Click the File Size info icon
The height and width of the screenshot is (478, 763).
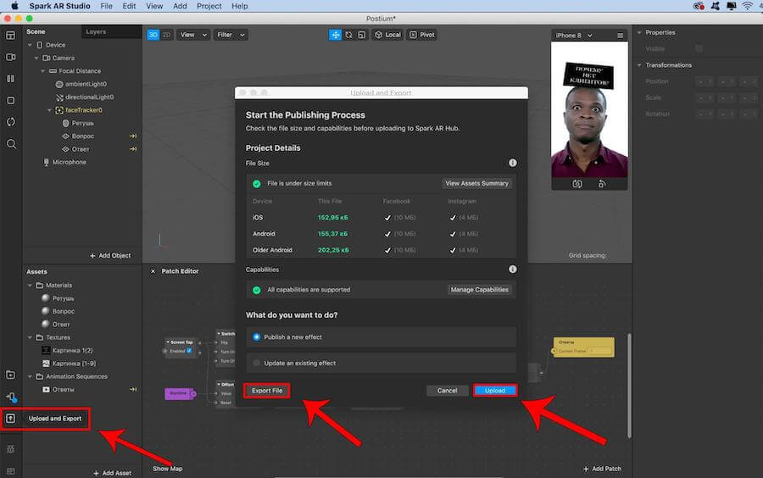(512, 163)
